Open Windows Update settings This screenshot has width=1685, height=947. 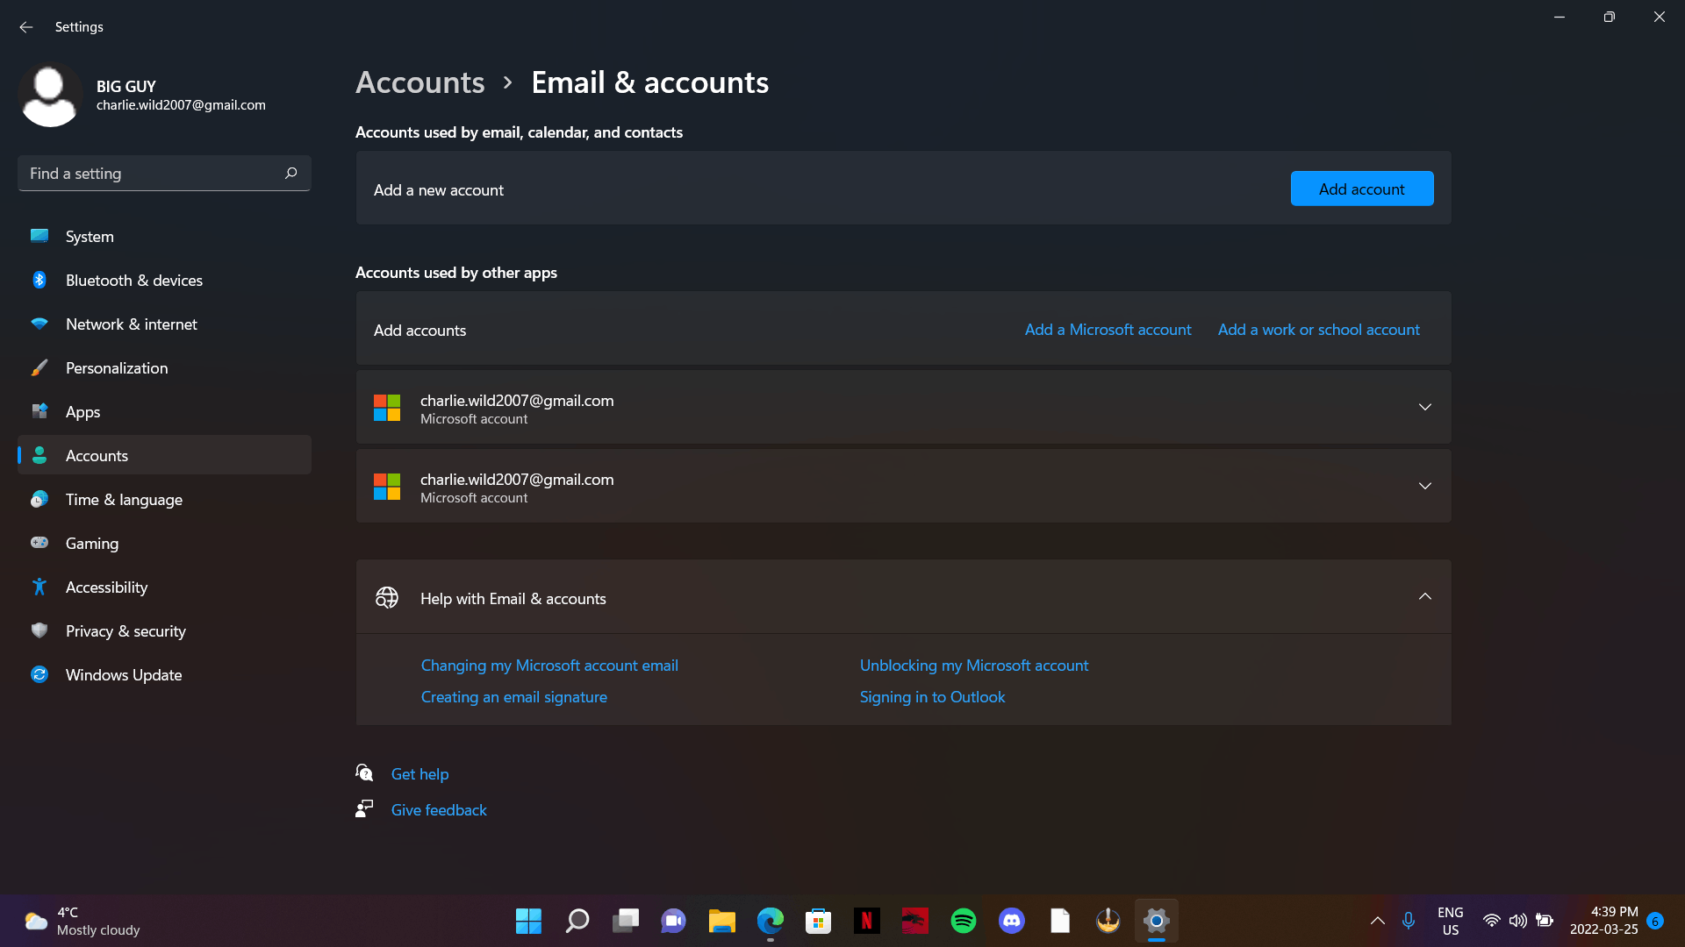(164, 674)
